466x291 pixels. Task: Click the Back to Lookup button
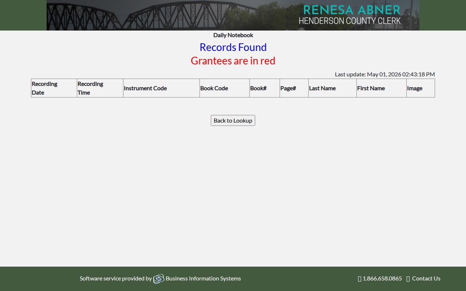233,120
